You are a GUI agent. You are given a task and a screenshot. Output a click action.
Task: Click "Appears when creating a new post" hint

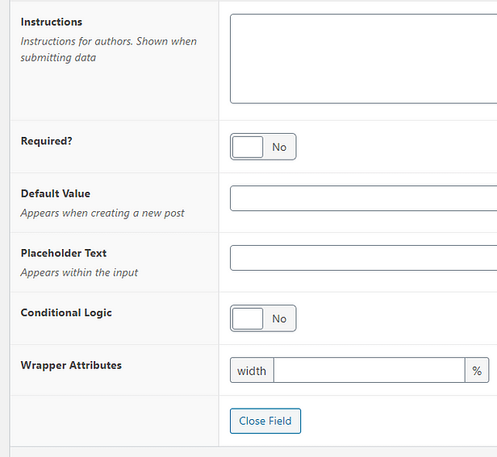point(102,214)
